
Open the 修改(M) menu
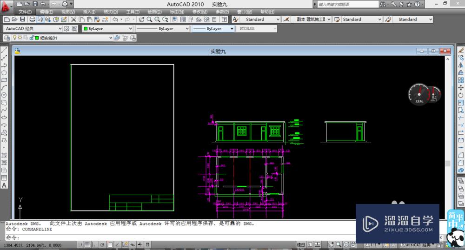pyautogui.click(x=200, y=12)
